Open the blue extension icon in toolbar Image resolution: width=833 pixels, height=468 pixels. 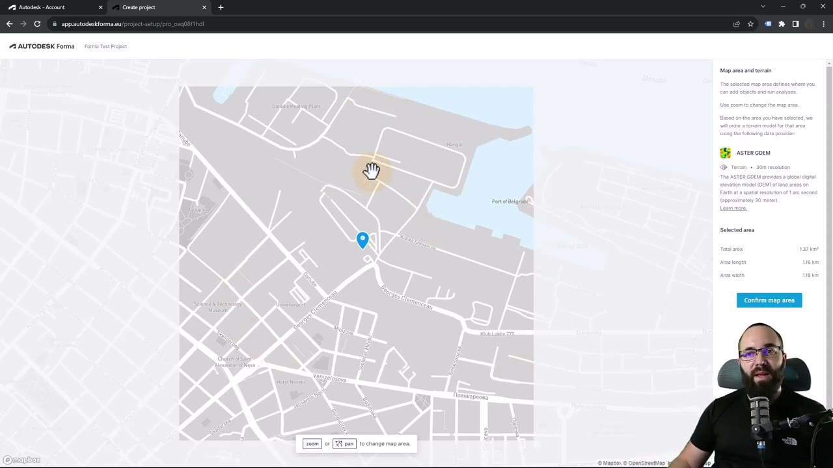pos(768,24)
